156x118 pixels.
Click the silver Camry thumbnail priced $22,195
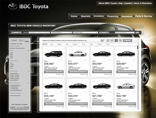tap(126, 86)
